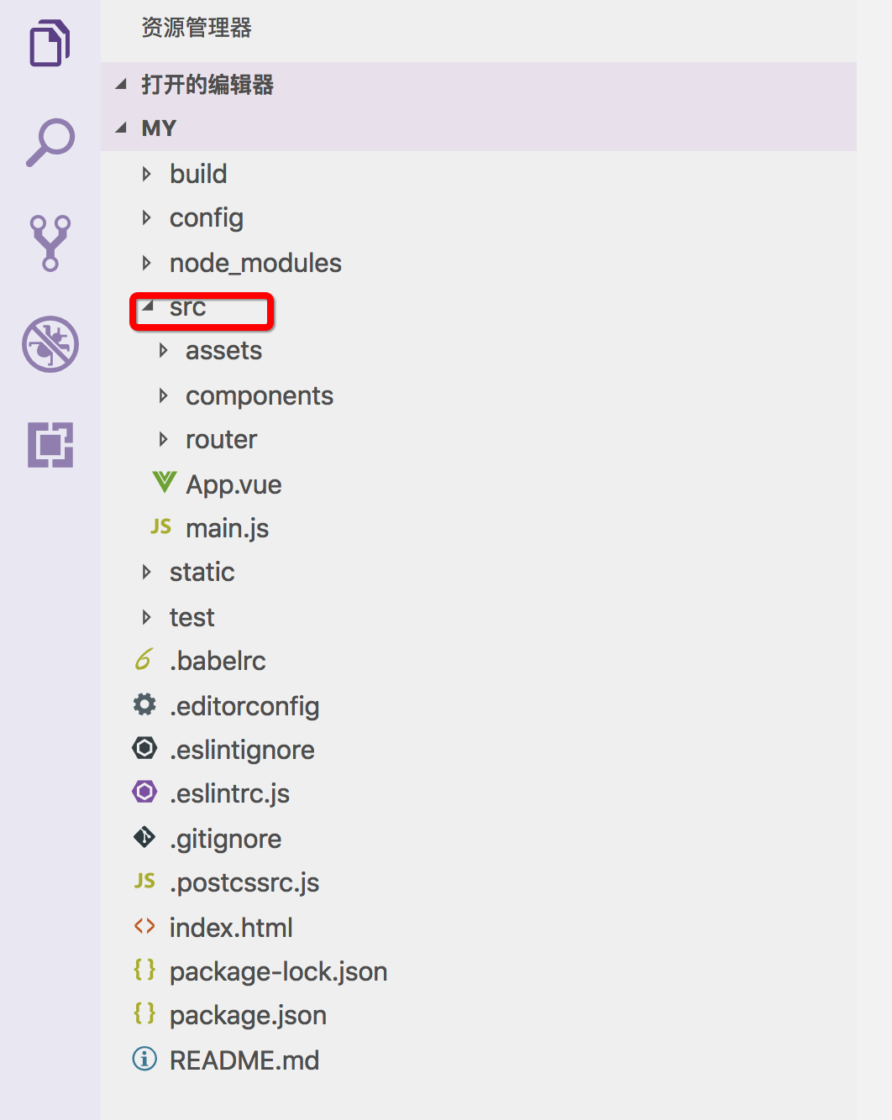Open the package.json file

248,1015
